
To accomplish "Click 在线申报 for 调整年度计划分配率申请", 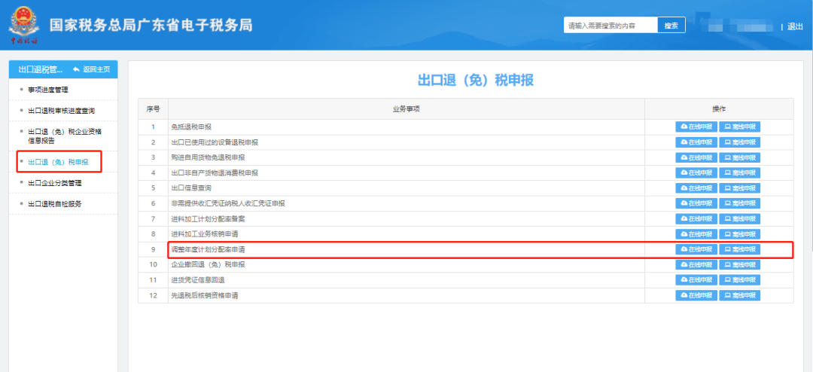I will click(x=696, y=249).
